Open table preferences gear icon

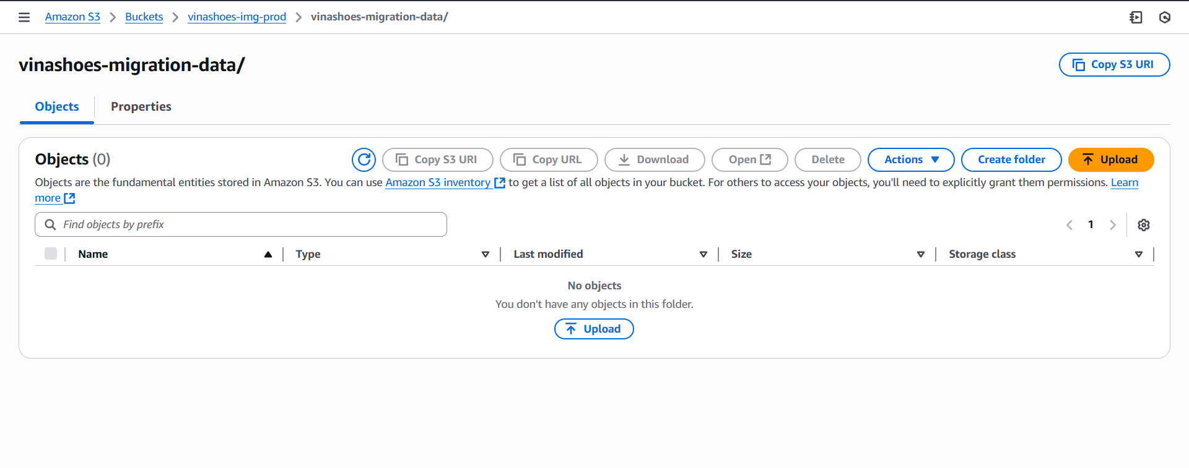pos(1143,225)
